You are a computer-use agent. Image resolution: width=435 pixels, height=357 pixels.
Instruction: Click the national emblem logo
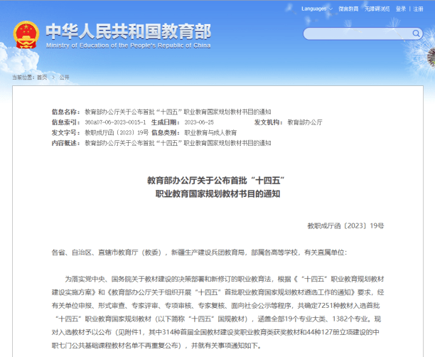pyautogui.click(x=26, y=35)
